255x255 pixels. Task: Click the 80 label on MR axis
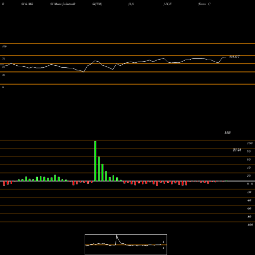249,151
